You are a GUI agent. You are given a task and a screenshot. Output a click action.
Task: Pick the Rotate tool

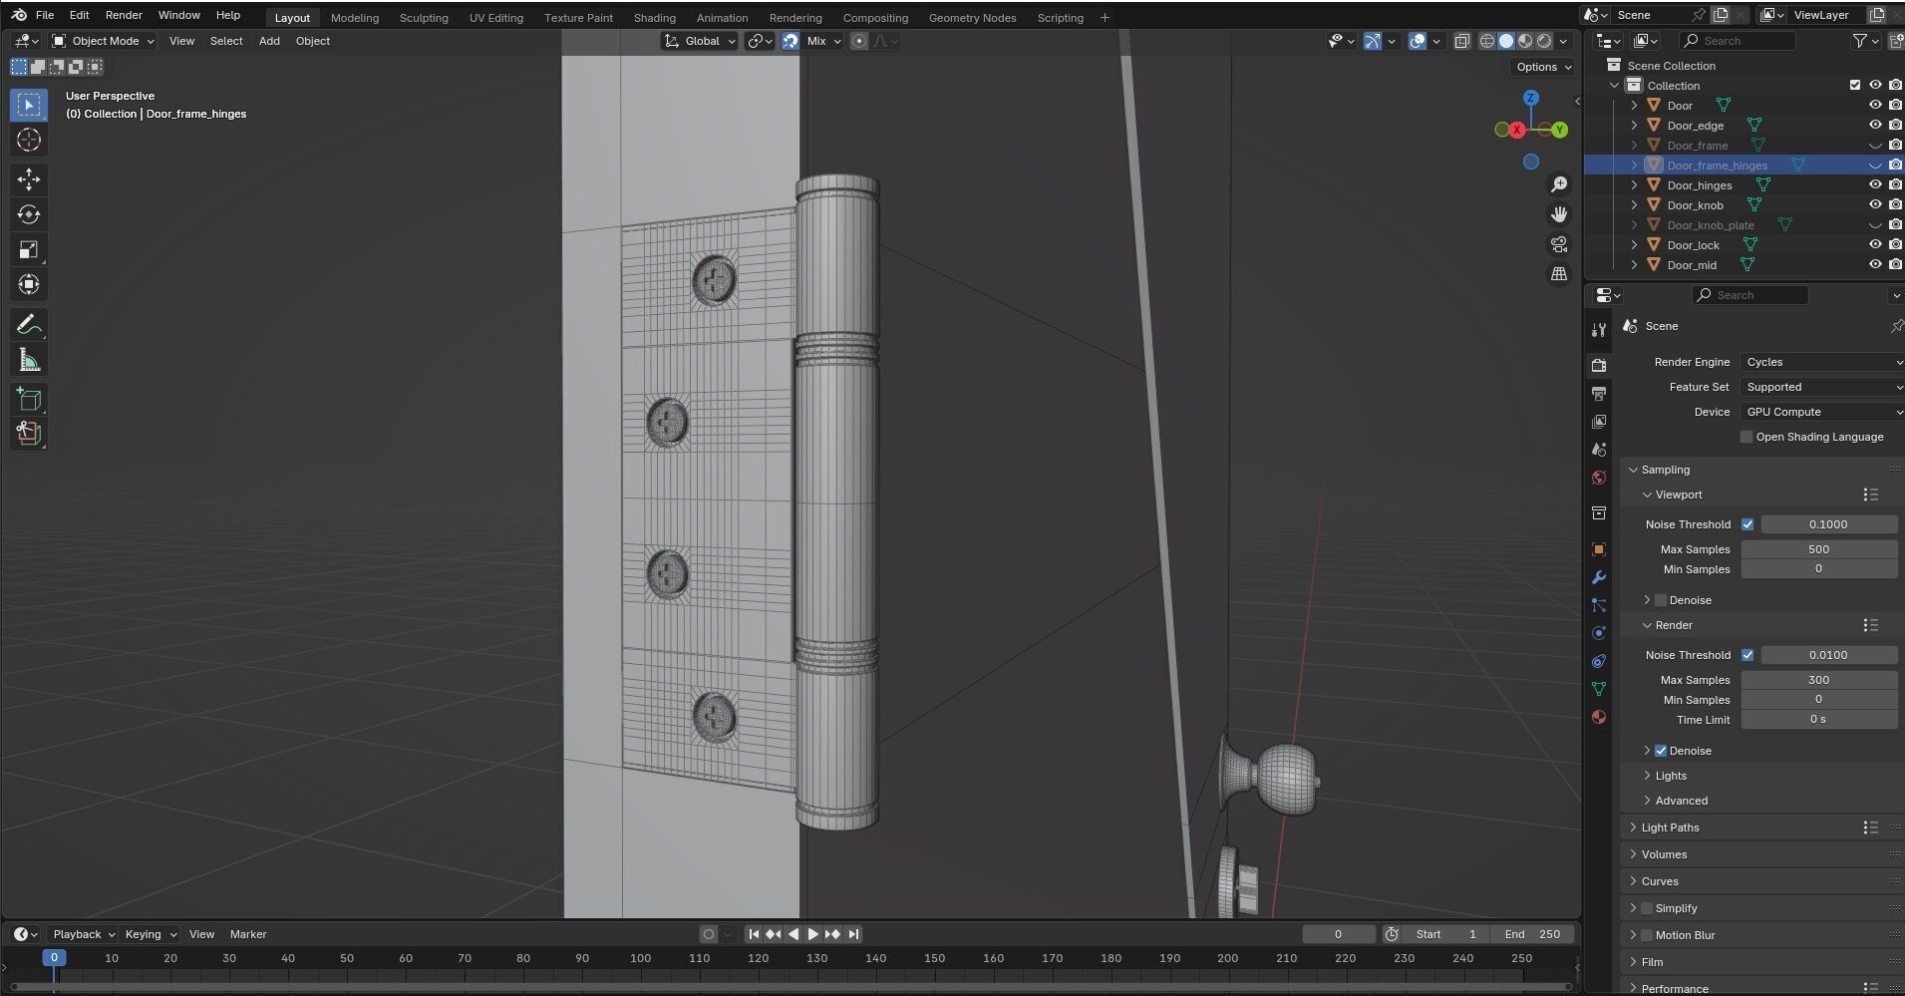click(28, 214)
